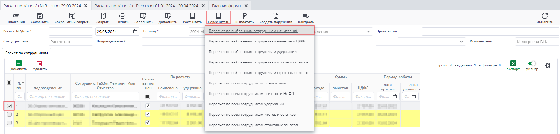Image resolution: width=560 pixels, height=134 pixels.
Task: Toggle select-all rows header checkbox
Action: [9, 82]
